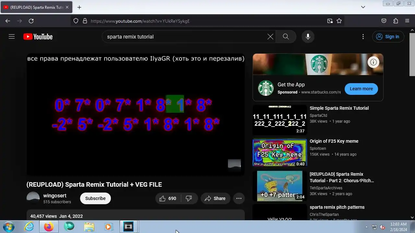Screen dimensions: 415x233
Task: Click the video player area
Action: 136,114
